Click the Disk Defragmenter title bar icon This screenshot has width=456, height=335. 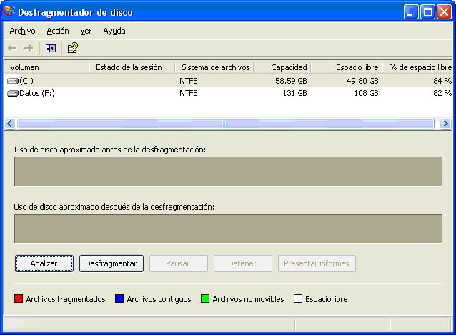point(9,12)
